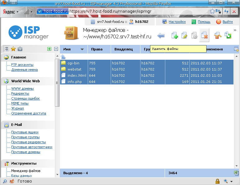Click the Delete files icon in toolbar
This screenshot has width=240, height=185.
click(x=204, y=36)
